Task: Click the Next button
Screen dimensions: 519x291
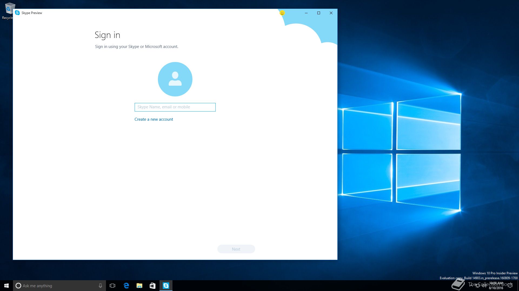Action: click(236, 249)
